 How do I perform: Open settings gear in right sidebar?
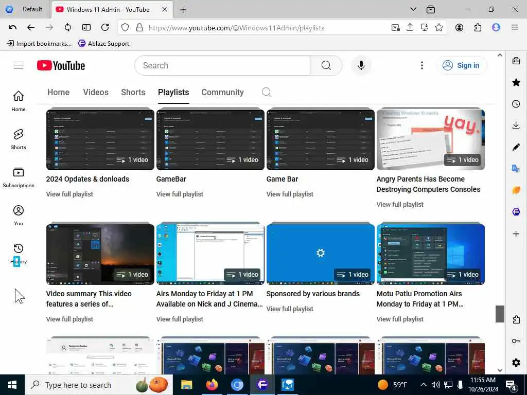(x=516, y=363)
